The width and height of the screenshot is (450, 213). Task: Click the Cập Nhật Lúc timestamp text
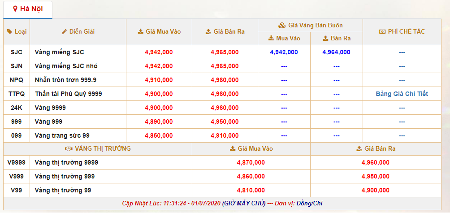point(171,204)
